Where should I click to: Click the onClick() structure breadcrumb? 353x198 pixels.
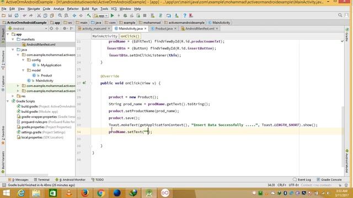pyautogui.click(x=130, y=36)
